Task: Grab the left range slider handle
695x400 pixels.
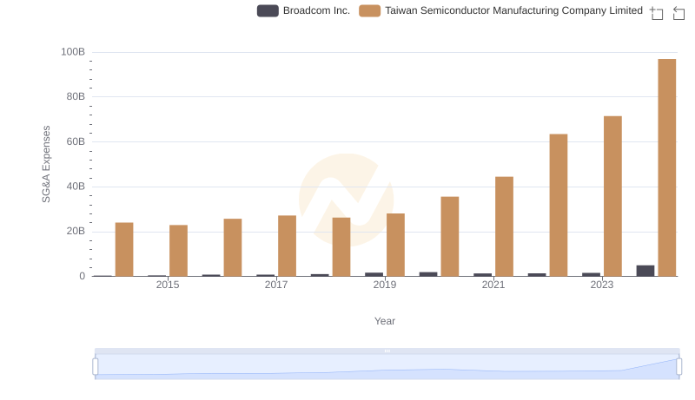Action: tap(96, 367)
